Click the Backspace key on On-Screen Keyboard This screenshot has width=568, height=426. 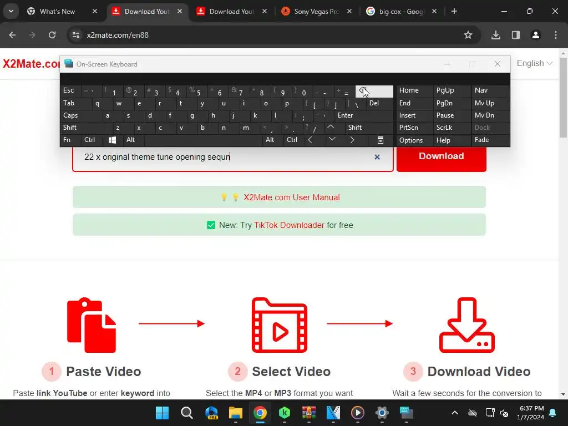click(374, 92)
